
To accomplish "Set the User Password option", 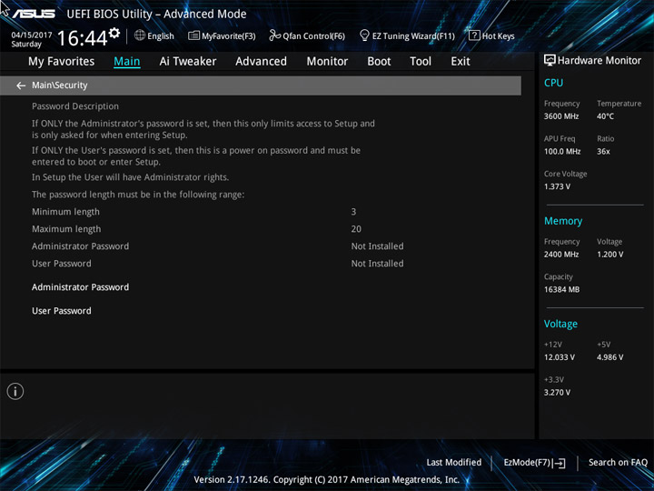I will coord(62,311).
